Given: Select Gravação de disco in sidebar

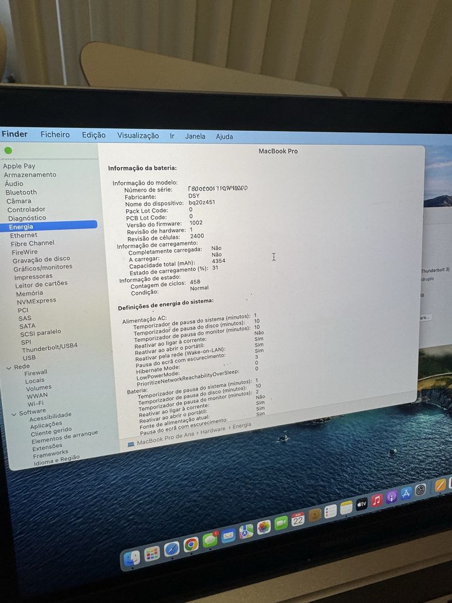Looking at the screenshot, I should (x=41, y=259).
